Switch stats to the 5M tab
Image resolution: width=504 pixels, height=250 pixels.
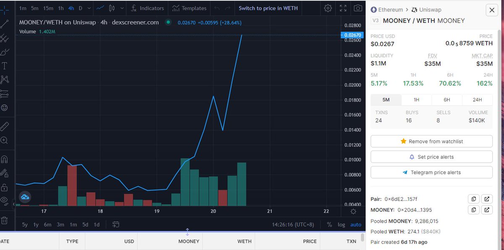pyautogui.click(x=386, y=100)
